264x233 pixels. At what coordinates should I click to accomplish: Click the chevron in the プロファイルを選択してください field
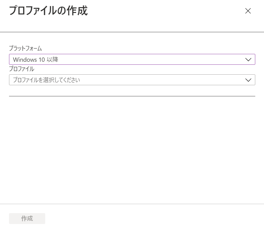pyautogui.click(x=248, y=80)
